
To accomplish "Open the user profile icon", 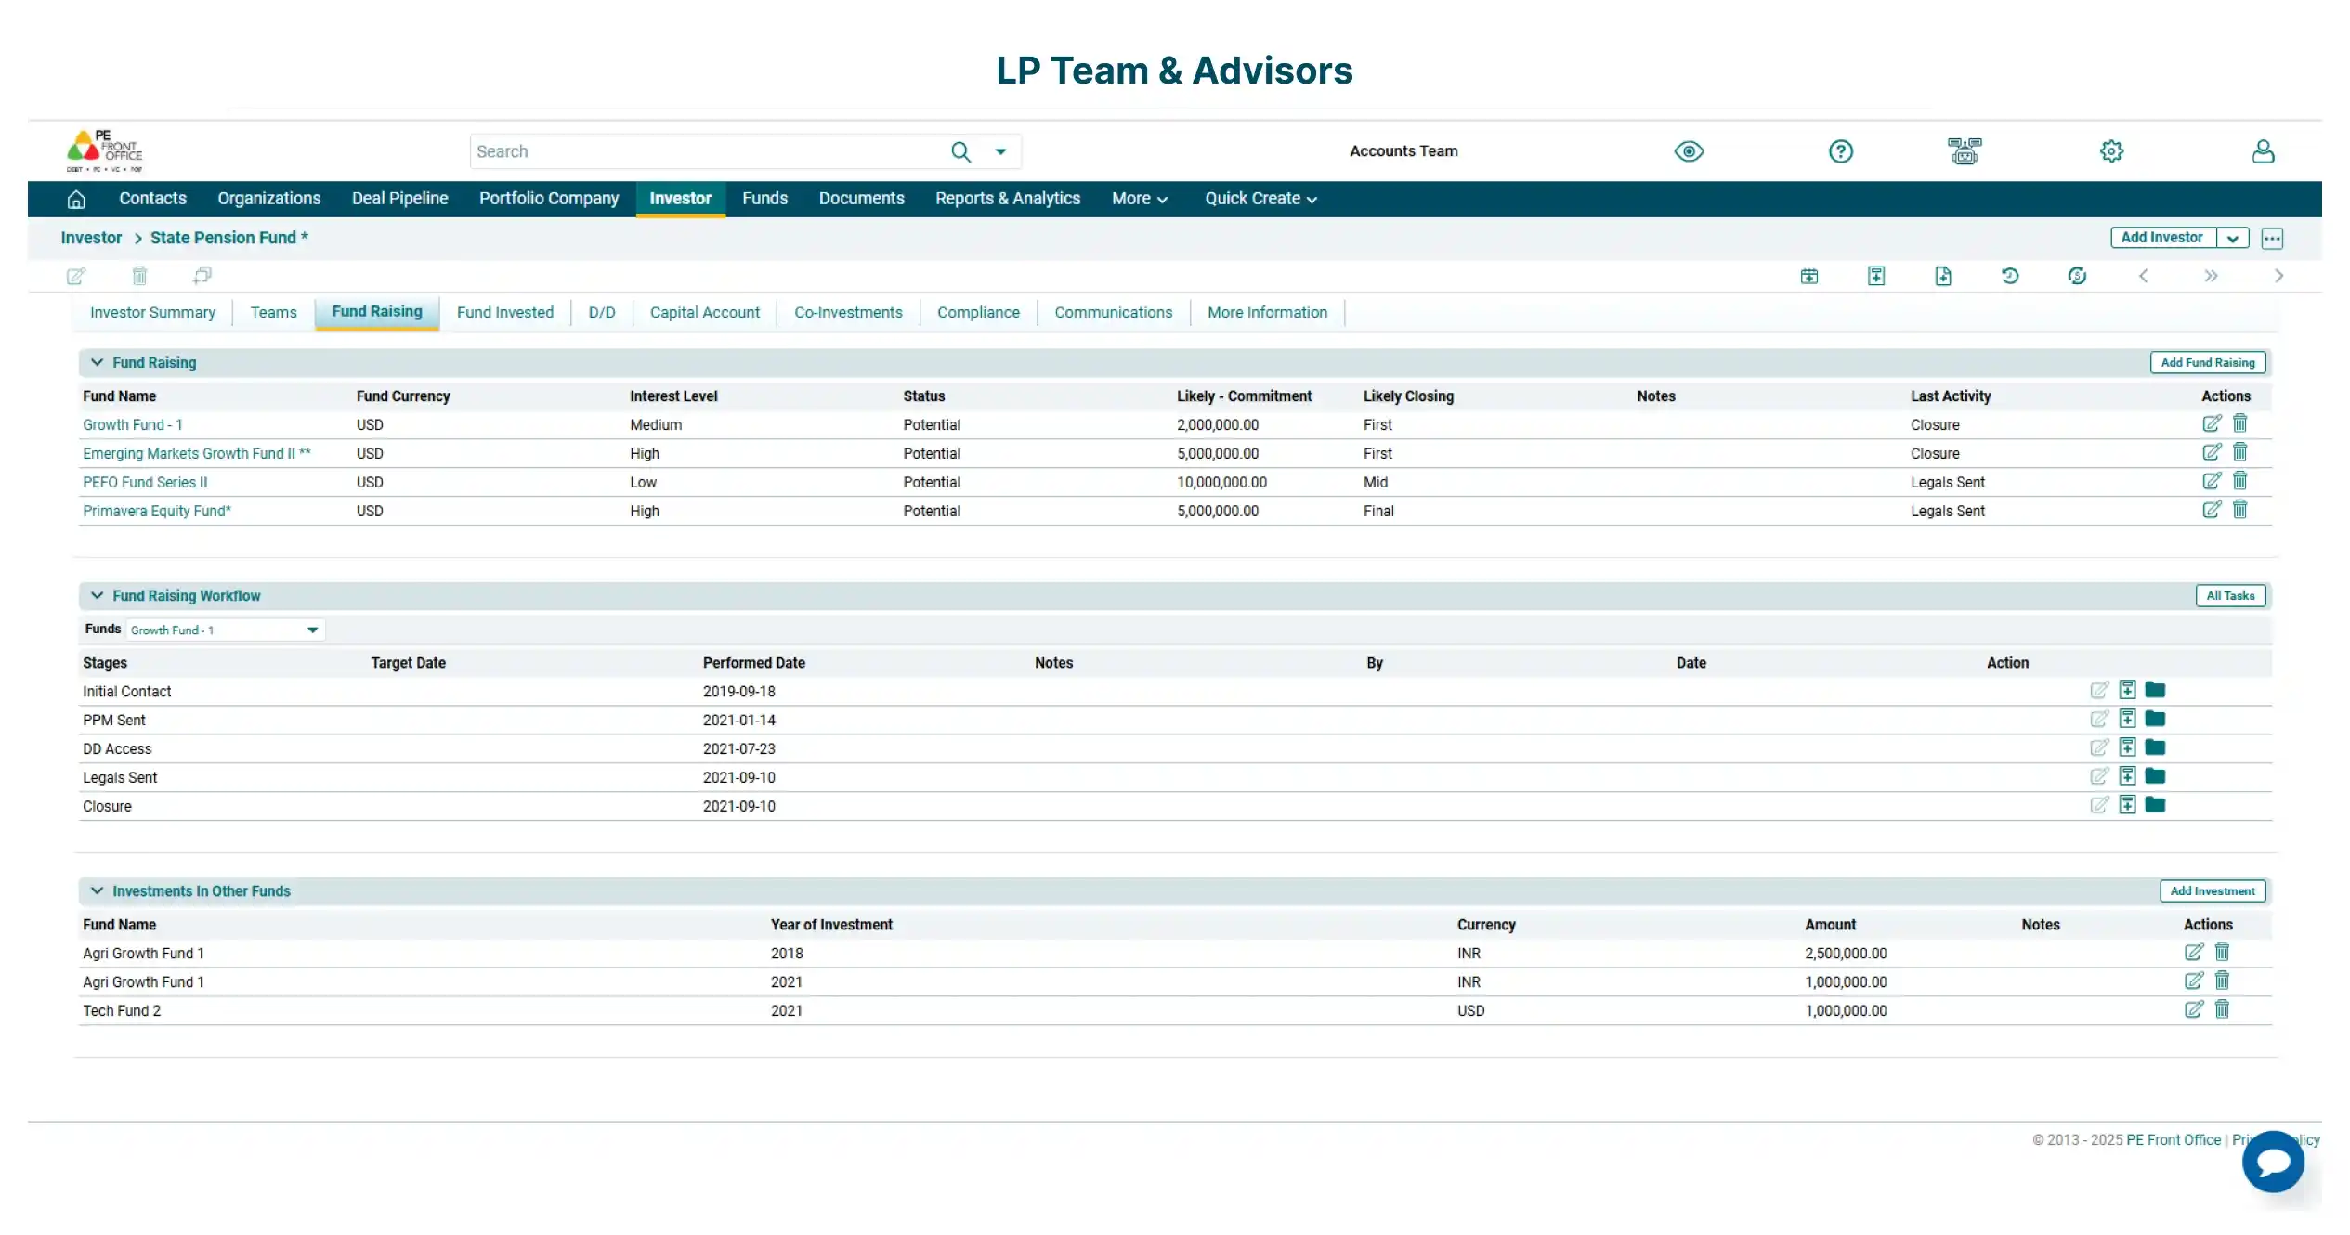I will coord(2263,150).
